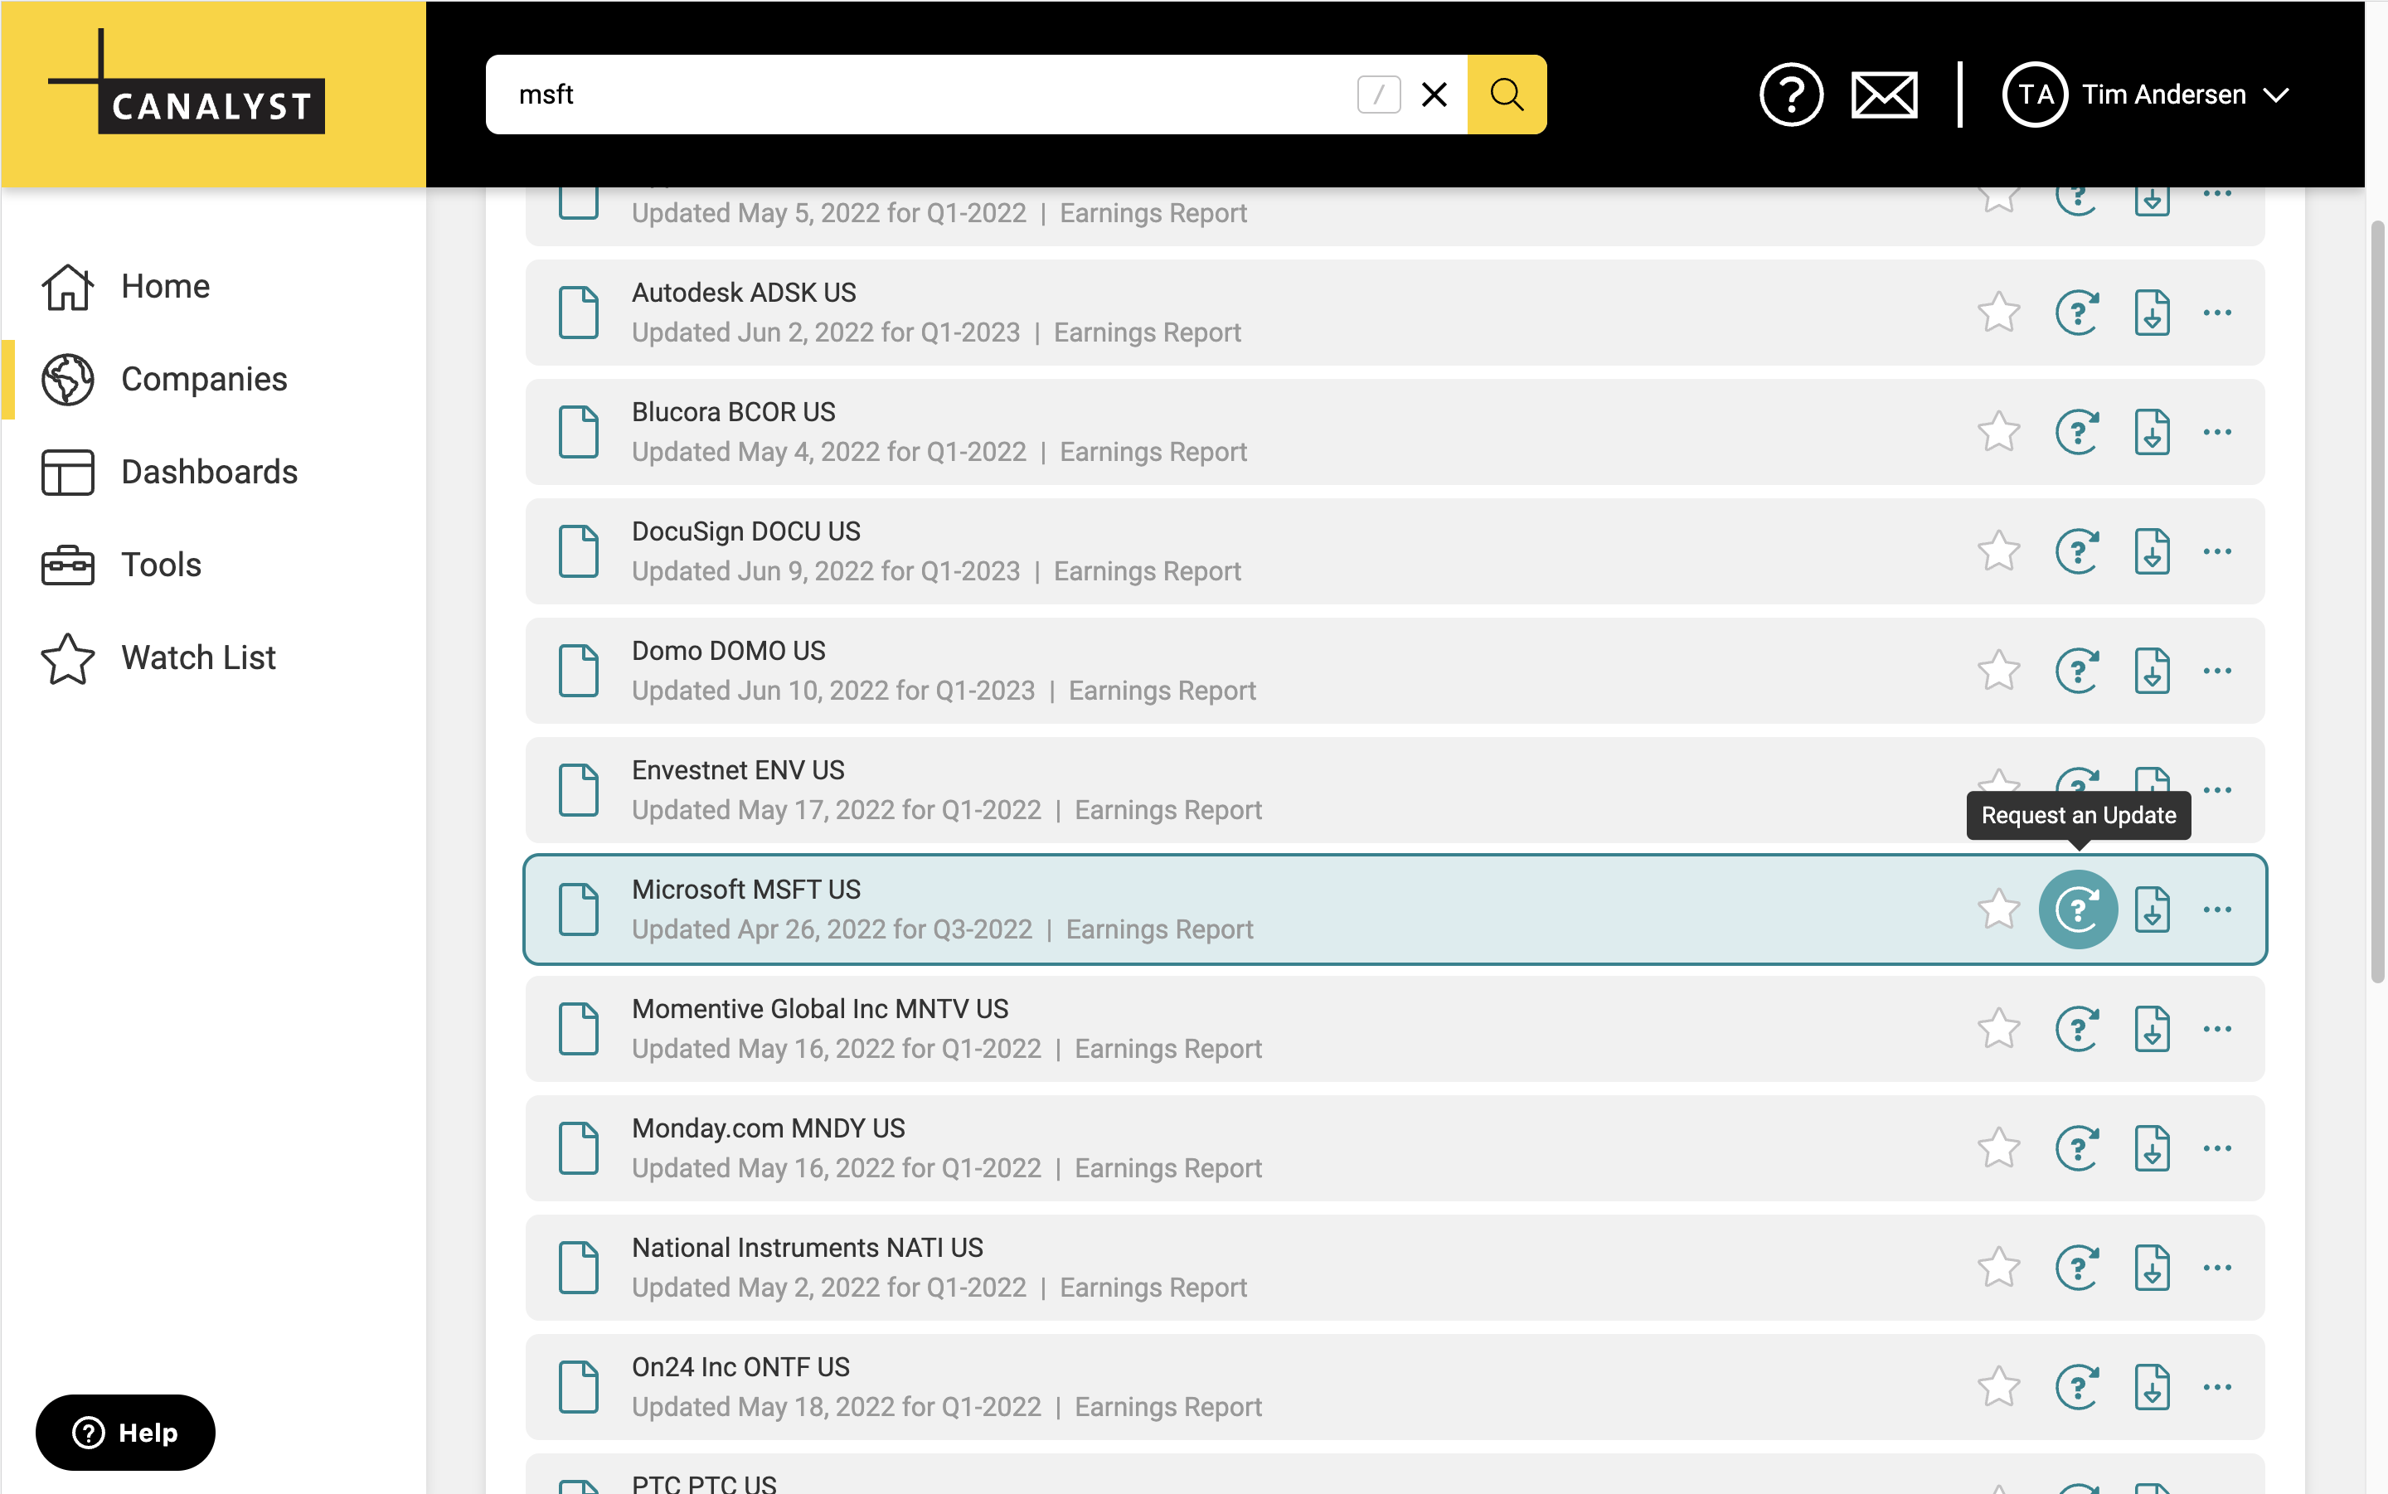Clear the msft search text
This screenshot has width=2388, height=1494.
(1434, 95)
